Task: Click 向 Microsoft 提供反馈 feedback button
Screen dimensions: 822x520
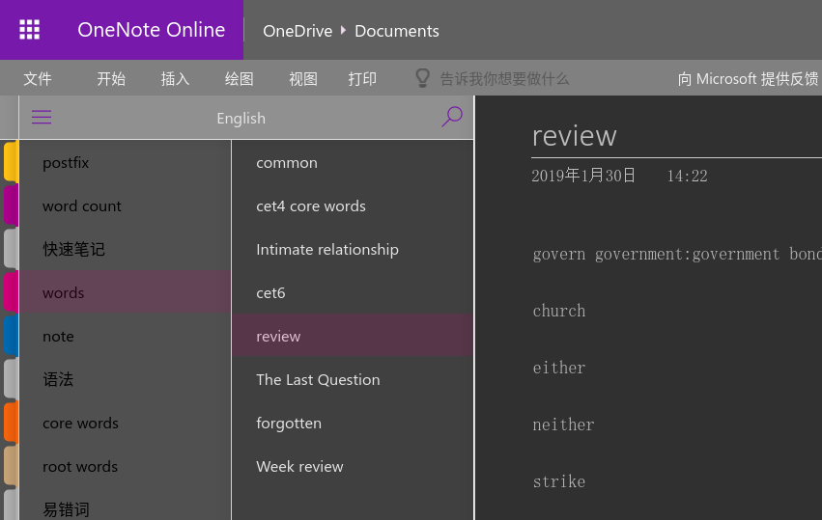Action: [748, 78]
